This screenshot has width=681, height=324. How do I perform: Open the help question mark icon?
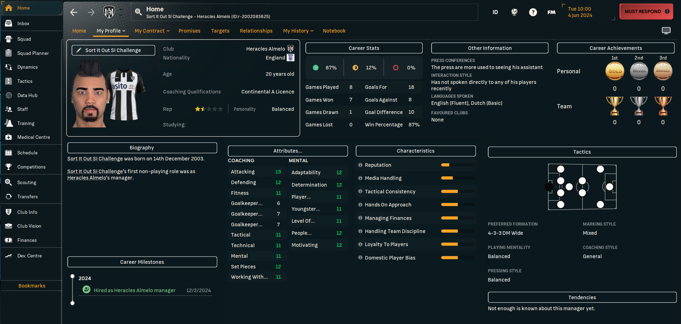533,12
